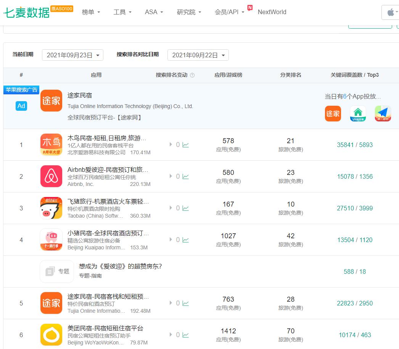
Task: Click app chart rank 578 for 木鸟民宿
Action: [228, 141]
